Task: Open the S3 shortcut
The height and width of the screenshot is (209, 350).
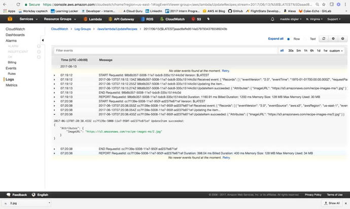Action: (x=196, y=19)
